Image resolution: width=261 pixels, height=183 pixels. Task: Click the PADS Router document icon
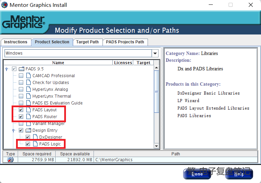point(28,116)
